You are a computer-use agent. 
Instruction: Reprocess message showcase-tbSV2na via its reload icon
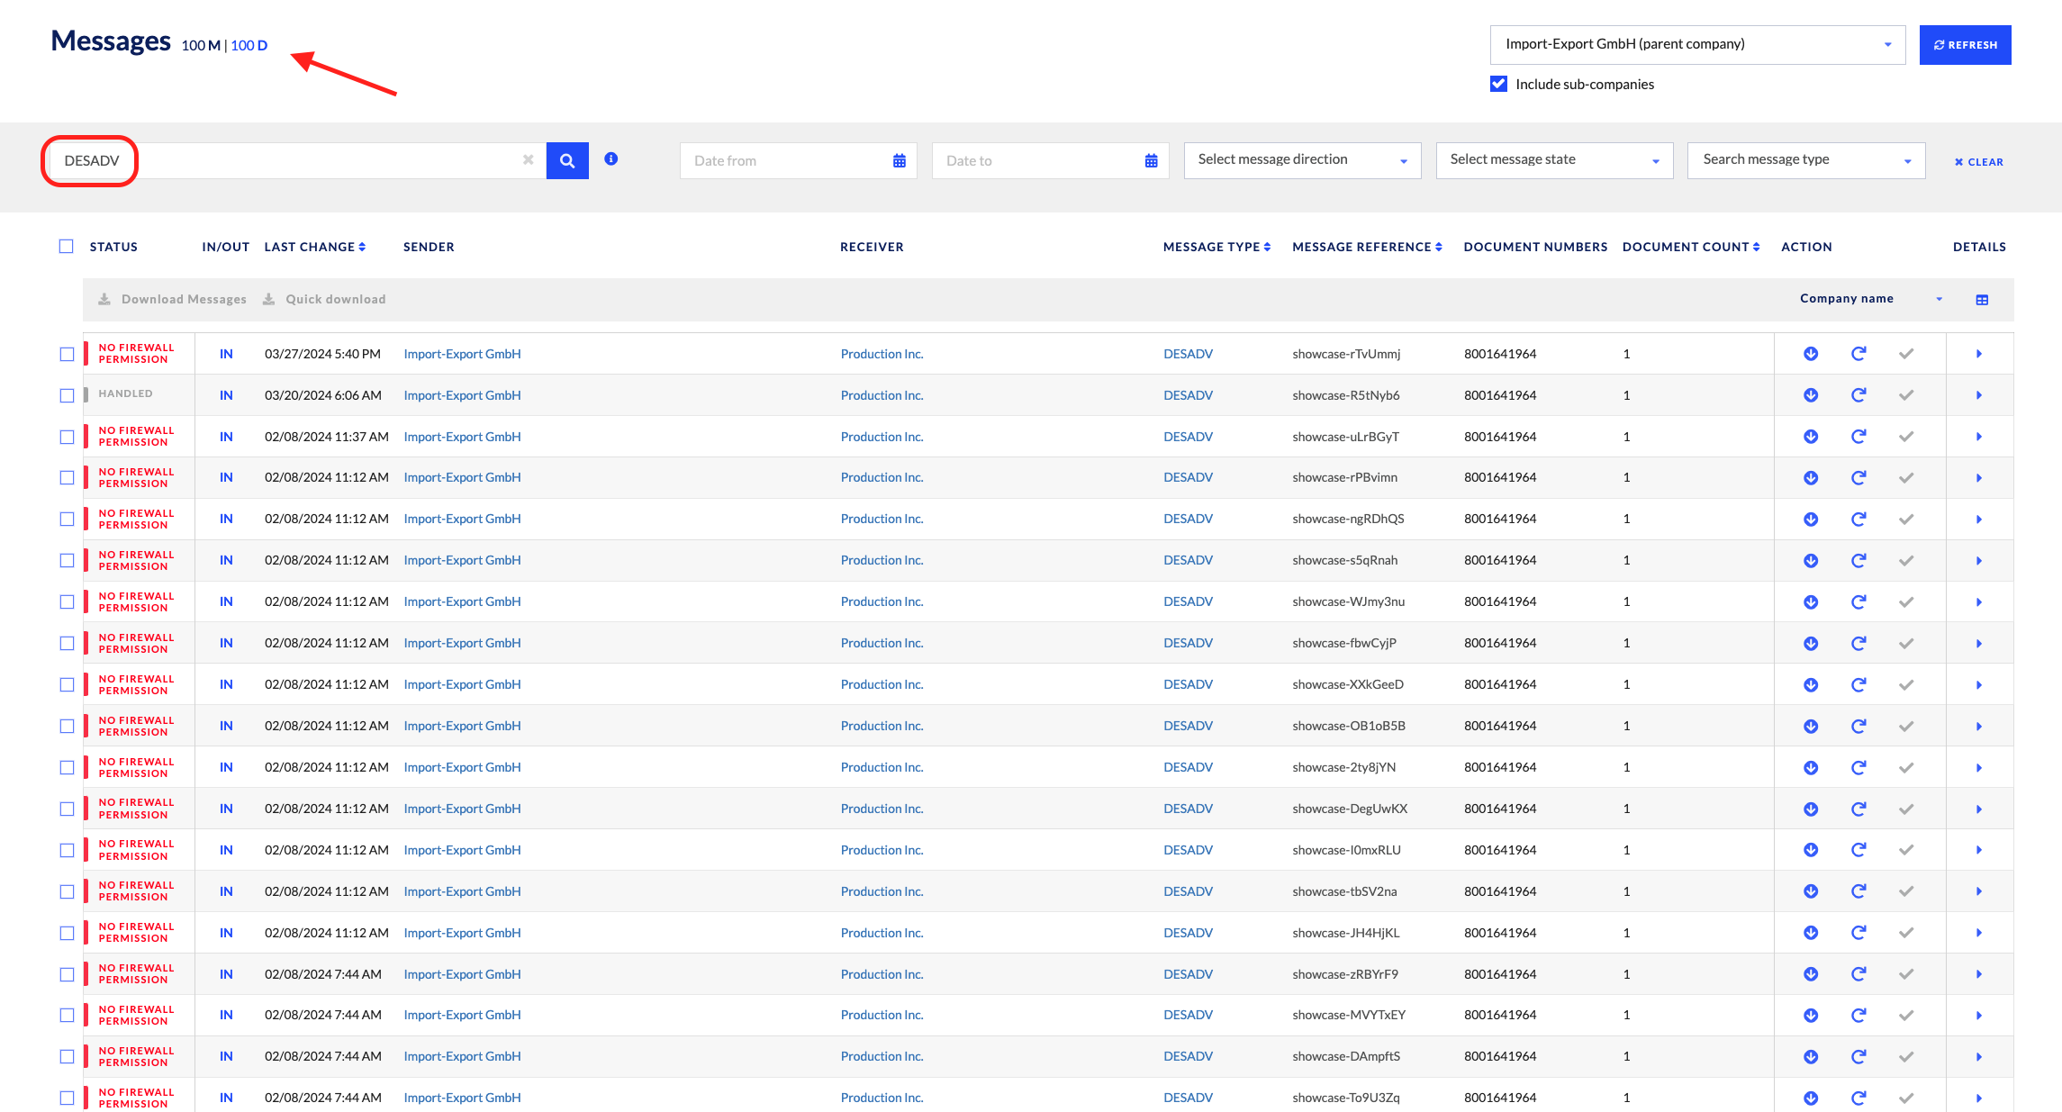pos(1859,891)
